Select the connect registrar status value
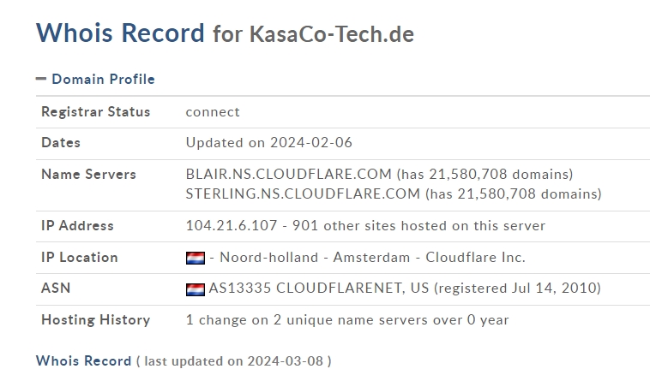 (x=213, y=112)
